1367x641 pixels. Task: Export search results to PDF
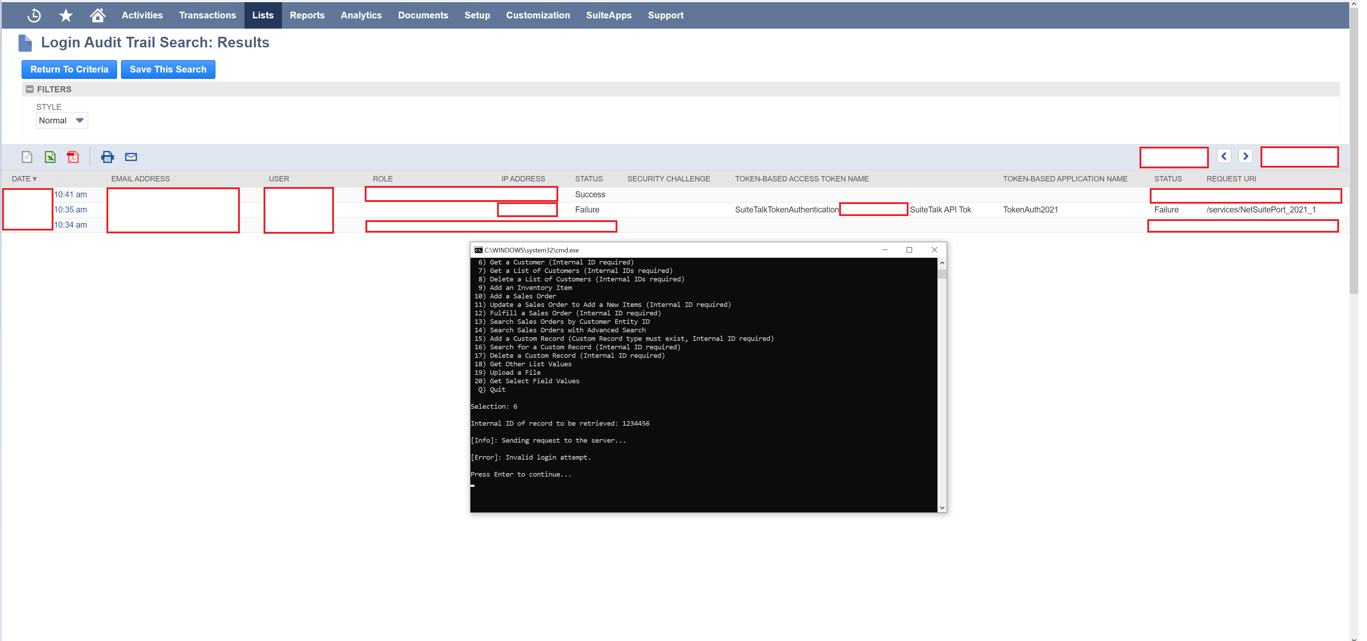click(x=73, y=157)
